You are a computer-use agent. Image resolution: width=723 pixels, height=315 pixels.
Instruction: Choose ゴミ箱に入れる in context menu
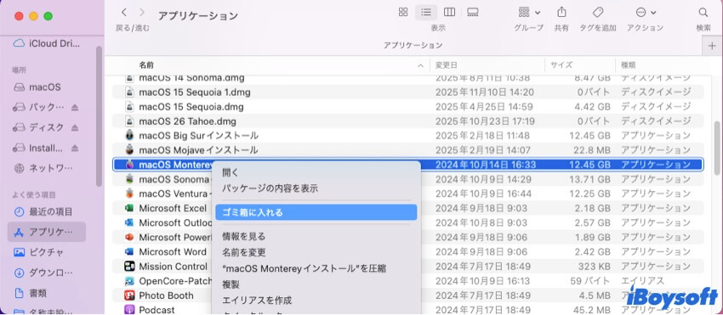pos(316,212)
